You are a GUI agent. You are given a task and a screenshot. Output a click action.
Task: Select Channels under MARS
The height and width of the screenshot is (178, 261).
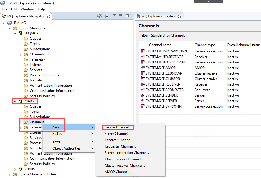coord(37,122)
